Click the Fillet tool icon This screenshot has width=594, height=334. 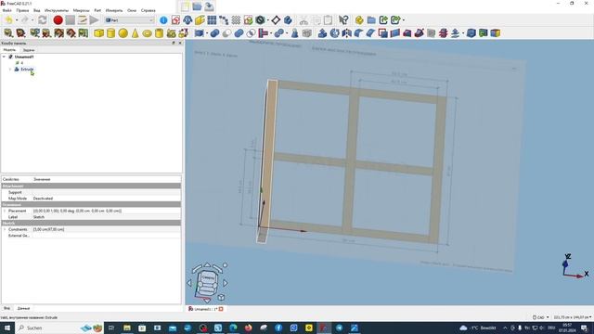tap(359, 33)
